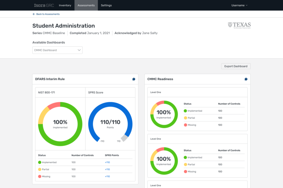
Task: Open the CMMC Dashboard dropdown
Action: coord(58,50)
